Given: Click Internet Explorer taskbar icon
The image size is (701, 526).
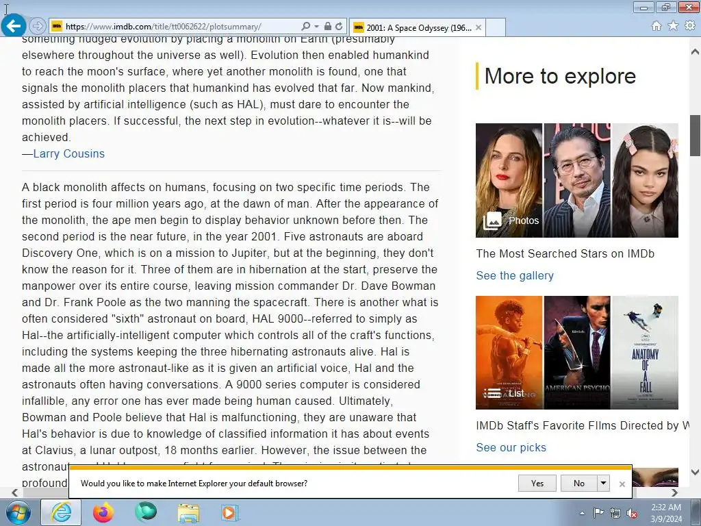Looking at the screenshot, I should pos(61,512).
